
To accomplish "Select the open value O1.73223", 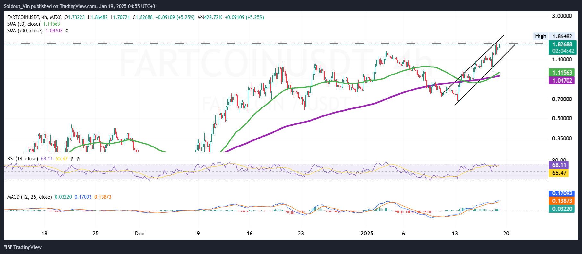I will click(x=75, y=17).
